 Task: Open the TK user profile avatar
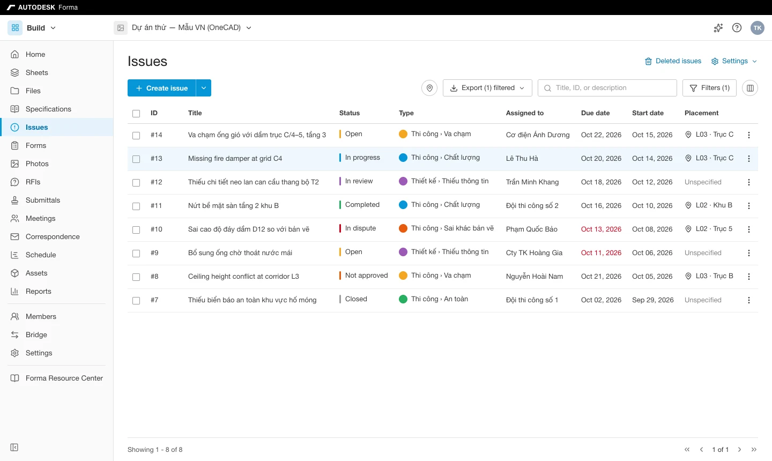click(x=758, y=28)
